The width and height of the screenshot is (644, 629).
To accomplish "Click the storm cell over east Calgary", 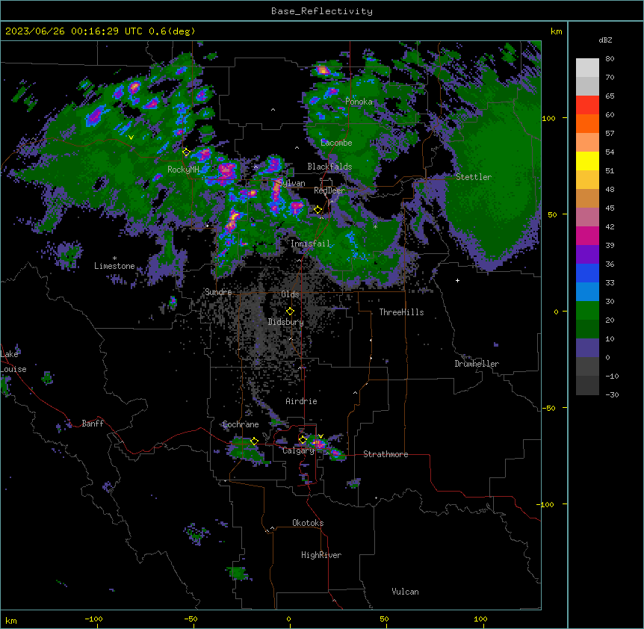I will coord(318,444).
